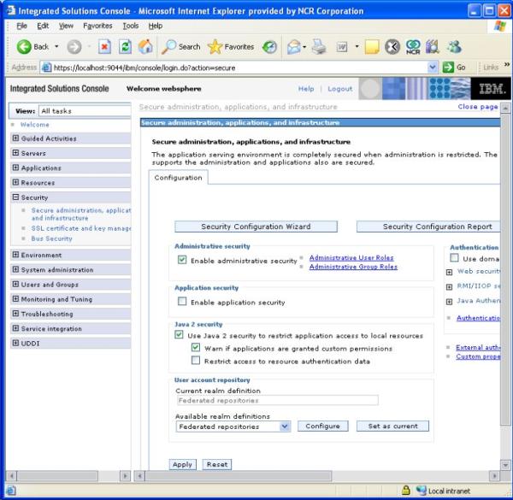Stop page loading with red X icon
The width and height of the screenshot is (513, 500).
coord(104,47)
